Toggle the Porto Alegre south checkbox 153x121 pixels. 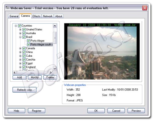click(28, 44)
